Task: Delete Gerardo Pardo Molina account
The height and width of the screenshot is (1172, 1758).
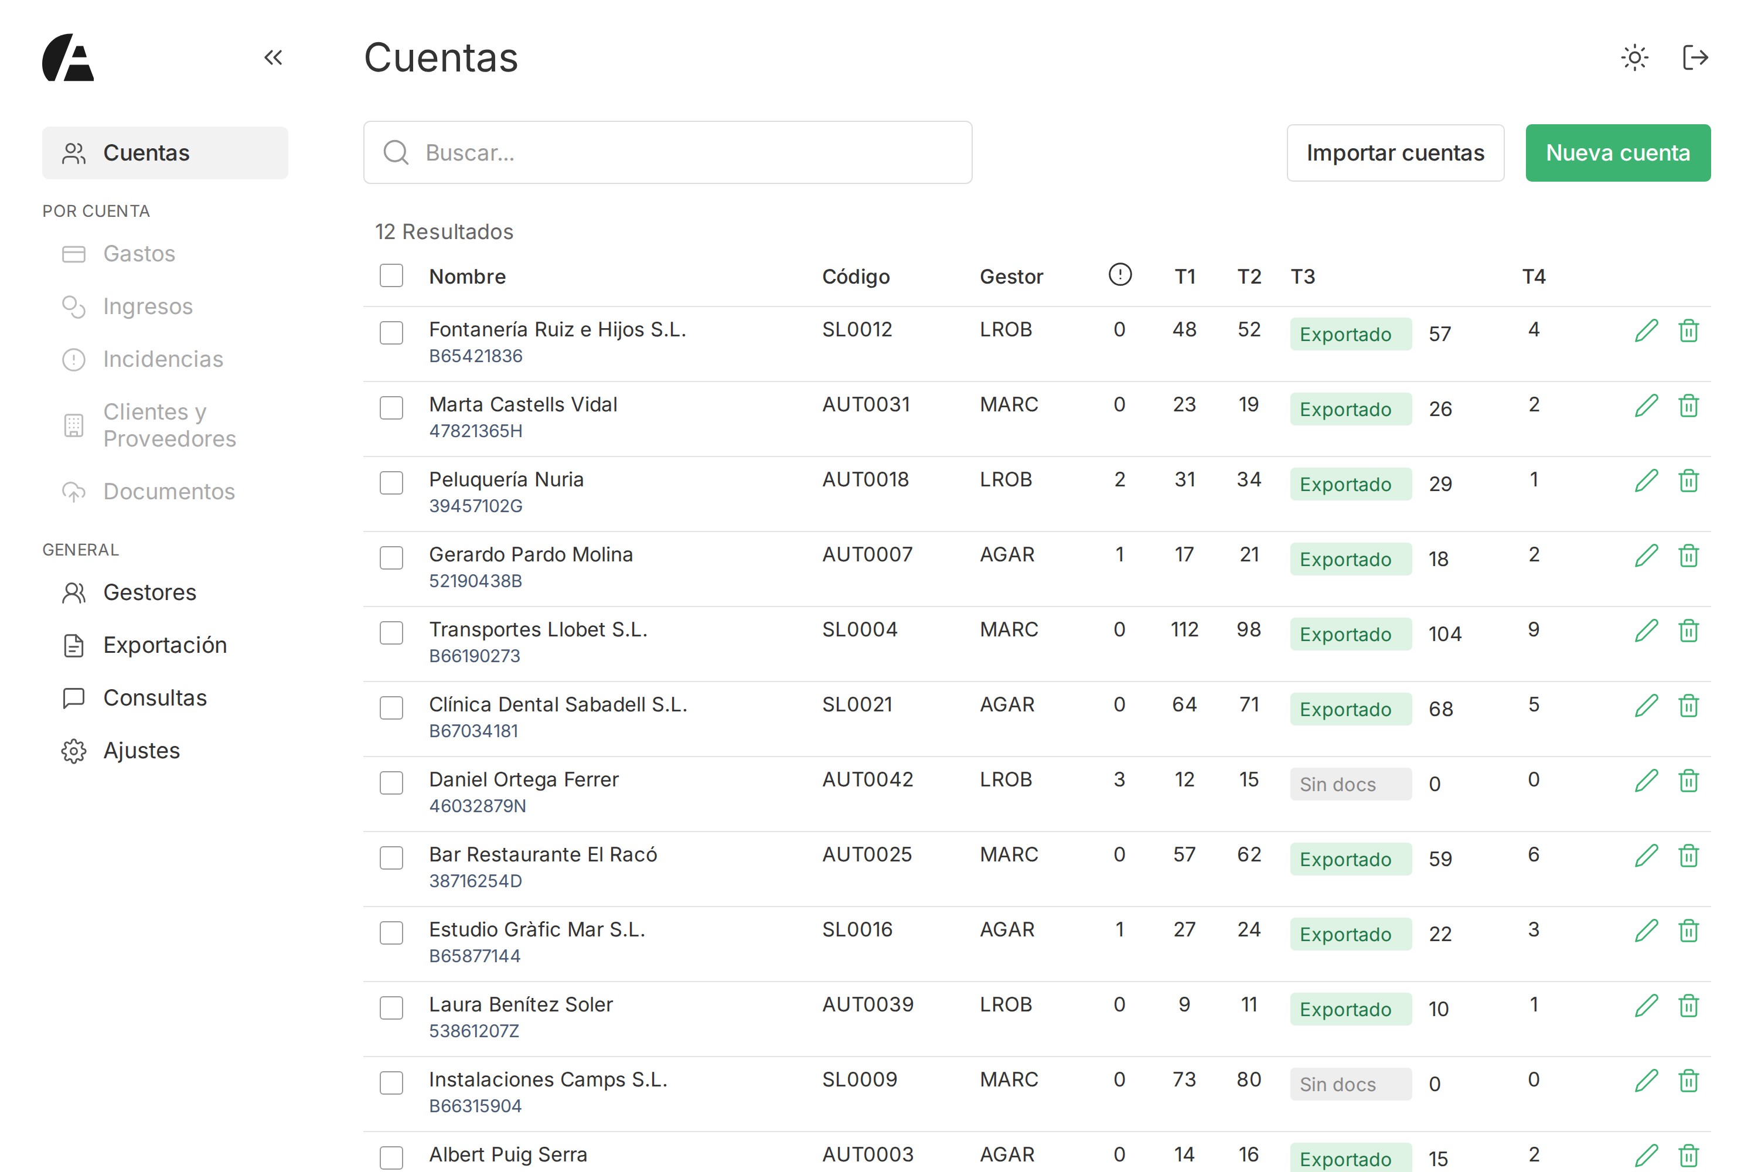Action: click(x=1688, y=556)
